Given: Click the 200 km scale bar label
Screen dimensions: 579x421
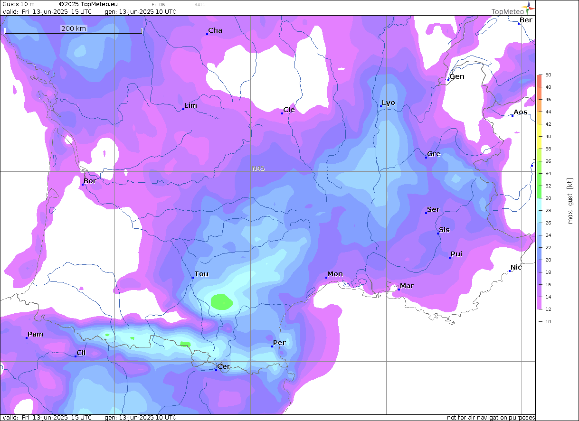Looking at the screenshot, I should point(74,28).
